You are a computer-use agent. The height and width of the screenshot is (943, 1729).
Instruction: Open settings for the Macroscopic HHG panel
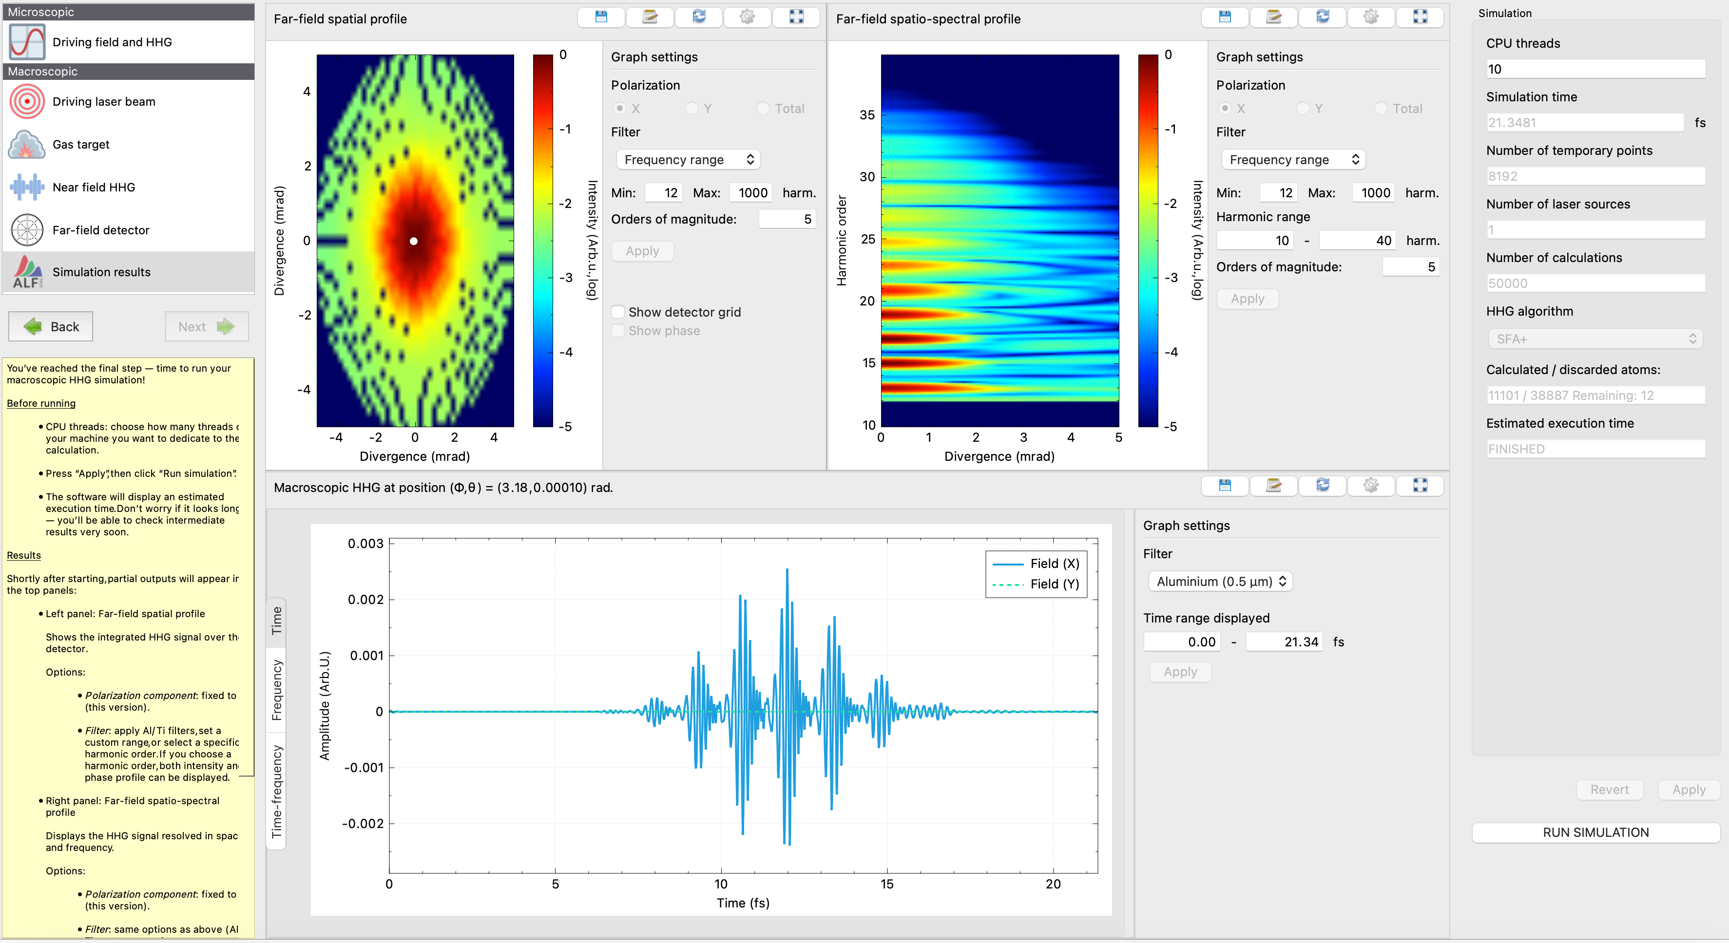pos(1371,486)
